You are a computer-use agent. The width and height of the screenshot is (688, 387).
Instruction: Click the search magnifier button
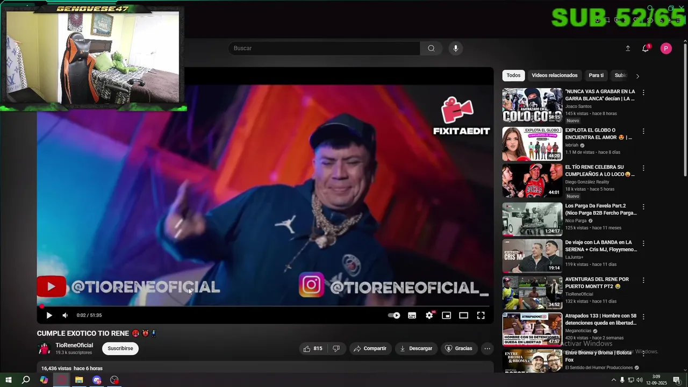[x=431, y=48]
